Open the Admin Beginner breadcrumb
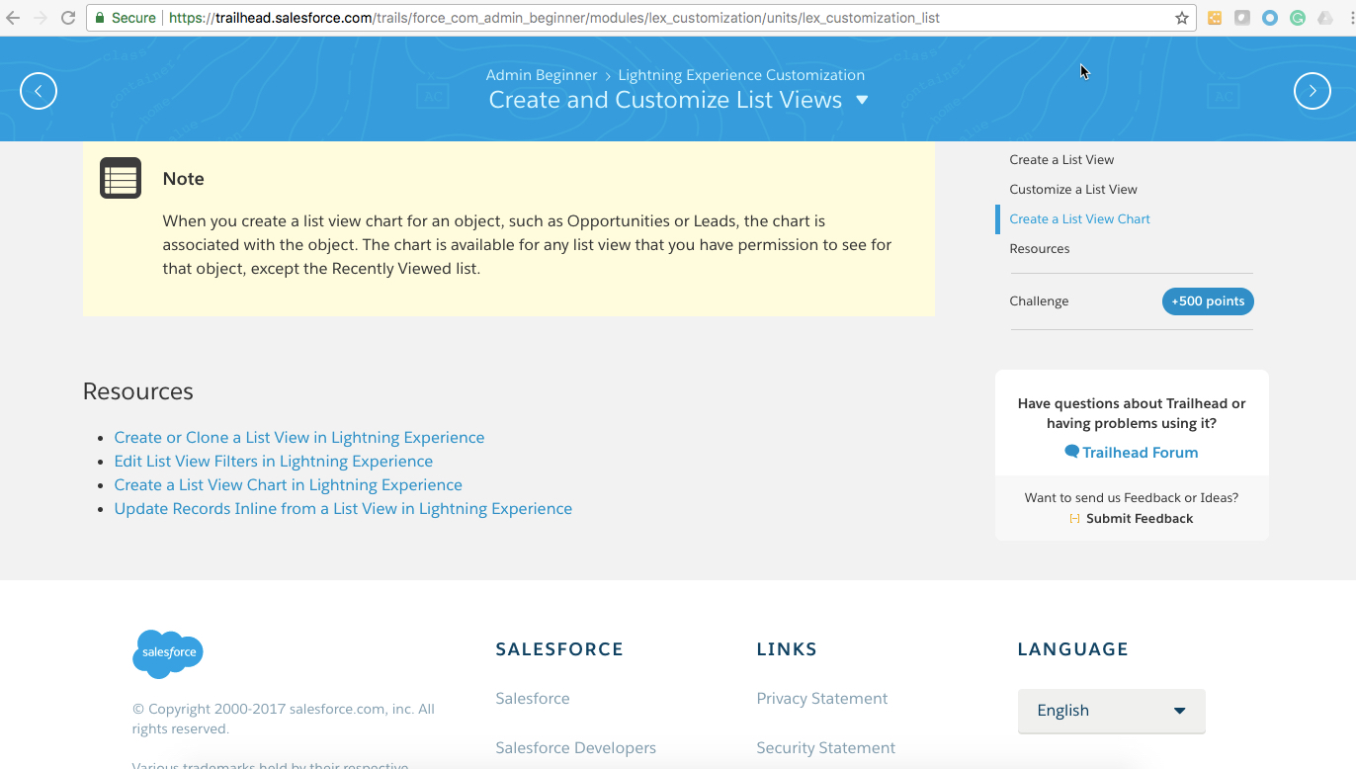 [542, 75]
